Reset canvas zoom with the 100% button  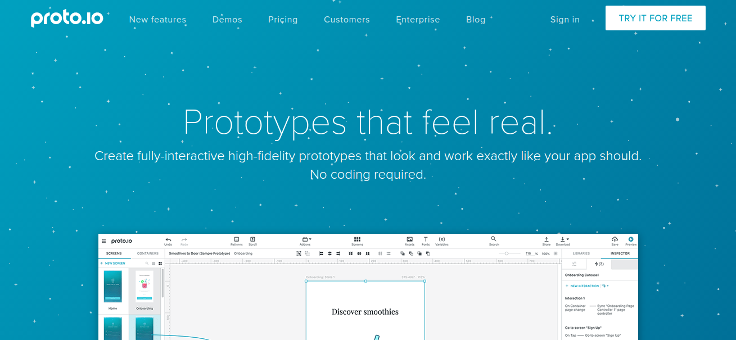click(x=545, y=253)
